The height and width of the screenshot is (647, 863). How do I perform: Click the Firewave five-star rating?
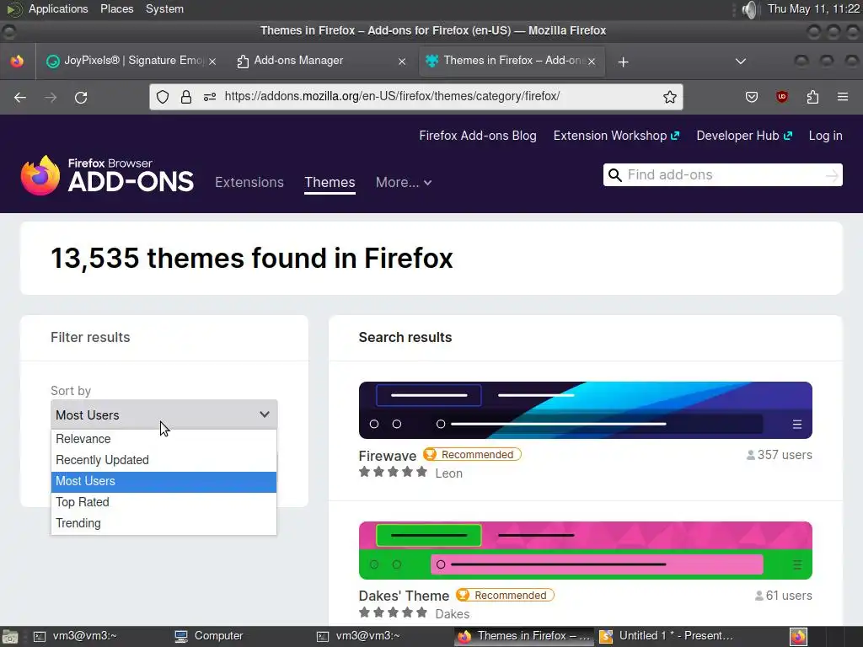393,472
